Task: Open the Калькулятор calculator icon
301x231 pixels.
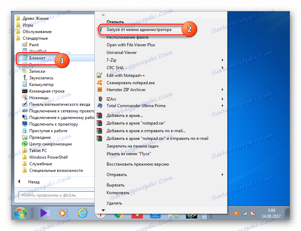Action: coord(25,85)
